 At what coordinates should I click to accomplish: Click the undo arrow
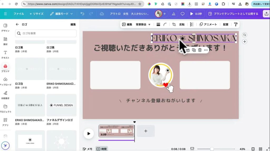(x=82, y=14)
